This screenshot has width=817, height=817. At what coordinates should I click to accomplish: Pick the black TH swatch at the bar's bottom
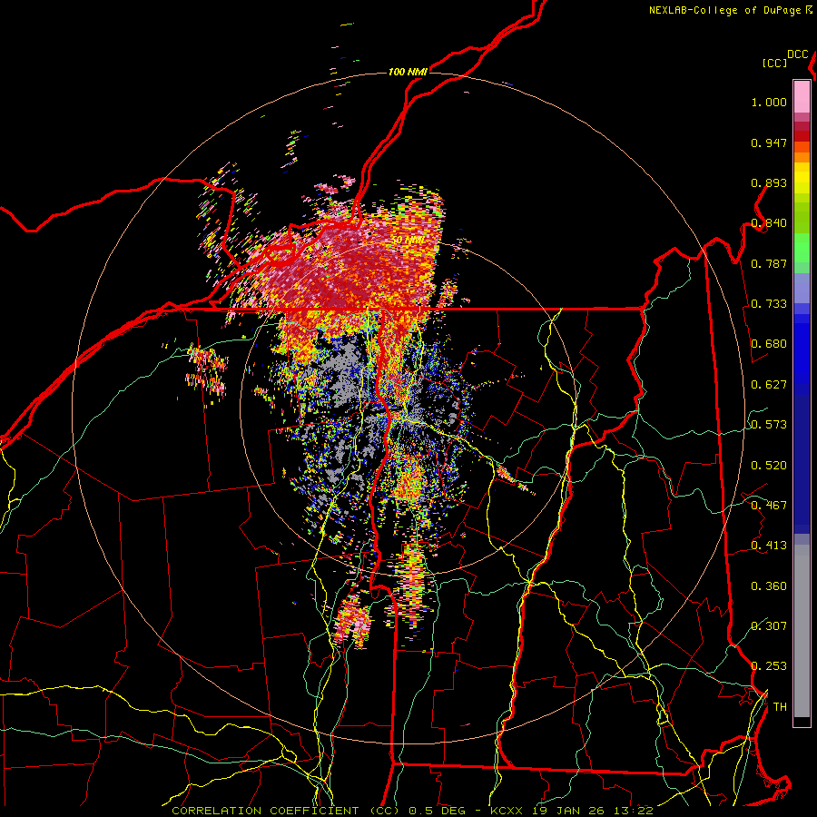coord(802,721)
